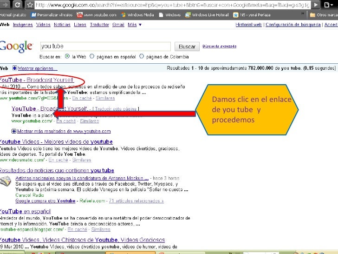Click the go arrow beside address bar
The width and height of the screenshot is (338, 254).
[316, 5]
